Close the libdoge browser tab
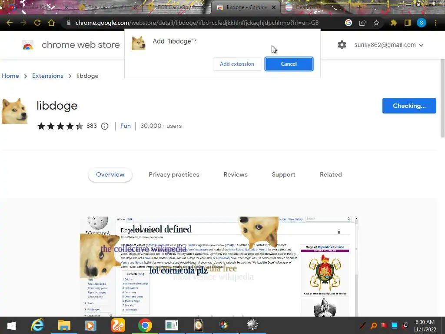 274,7
